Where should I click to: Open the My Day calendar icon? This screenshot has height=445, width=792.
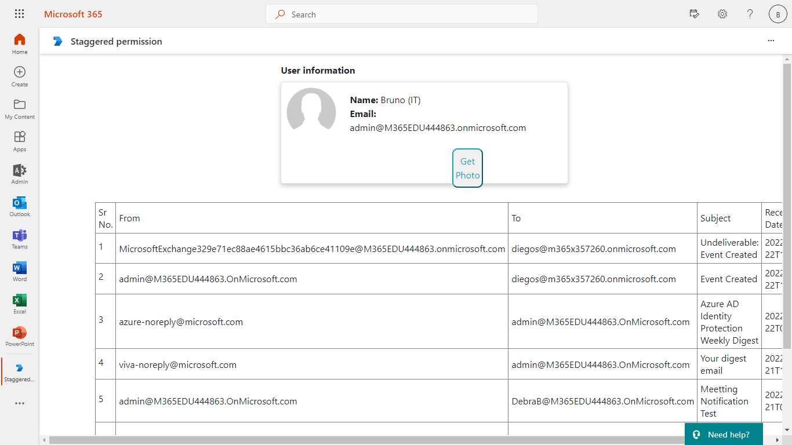[x=694, y=14]
